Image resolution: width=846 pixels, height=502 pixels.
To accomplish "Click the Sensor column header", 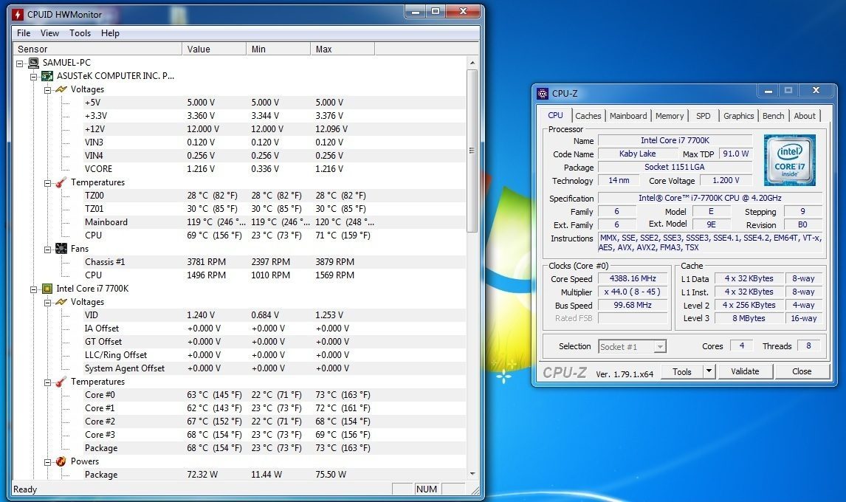I will coord(97,49).
